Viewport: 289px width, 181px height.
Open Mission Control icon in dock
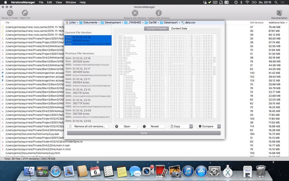[42, 171]
